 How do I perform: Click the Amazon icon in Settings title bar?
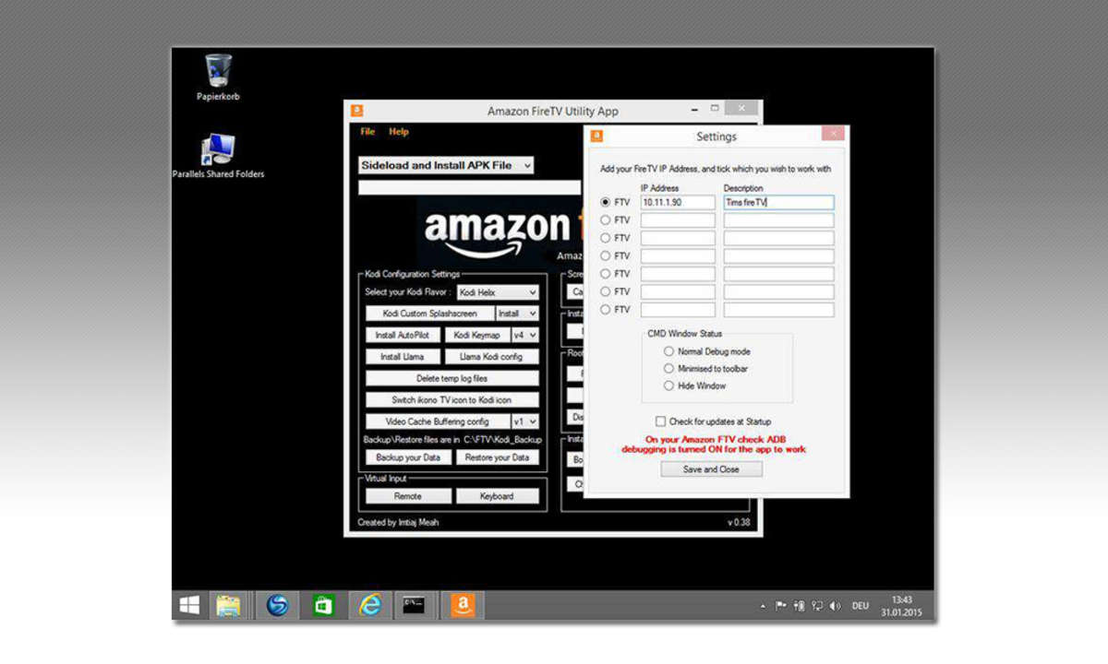(x=596, y=136)
